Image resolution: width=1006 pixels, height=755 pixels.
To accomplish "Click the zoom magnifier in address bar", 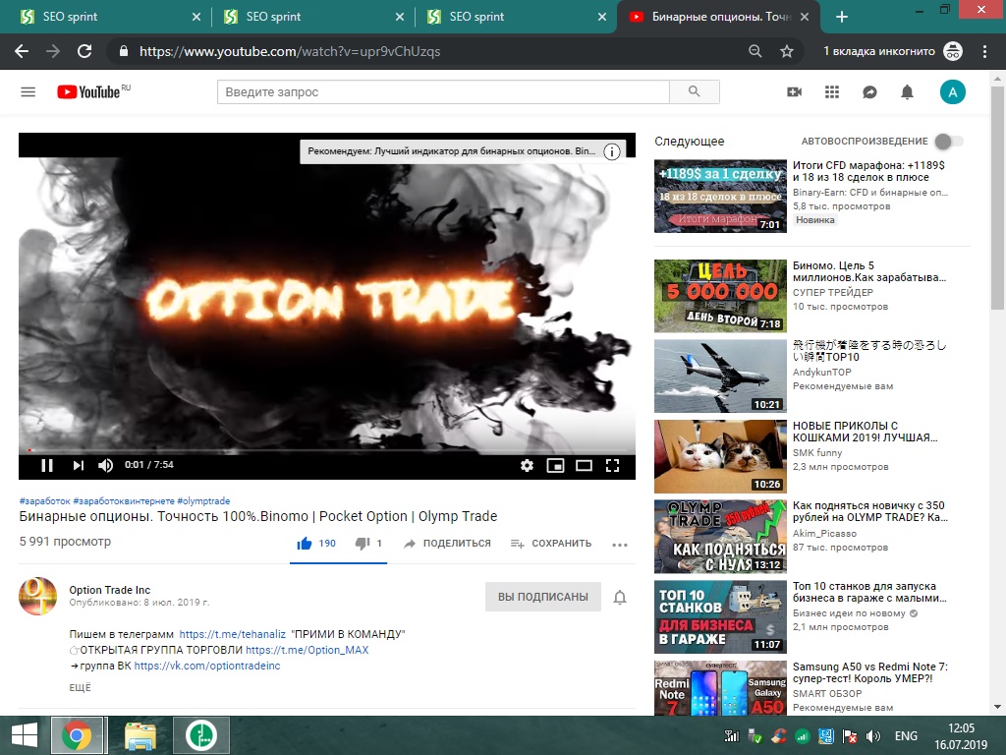I will tap(755, 51).
